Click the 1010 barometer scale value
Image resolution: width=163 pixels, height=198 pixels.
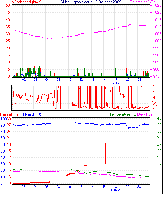(x=157, y=27)
